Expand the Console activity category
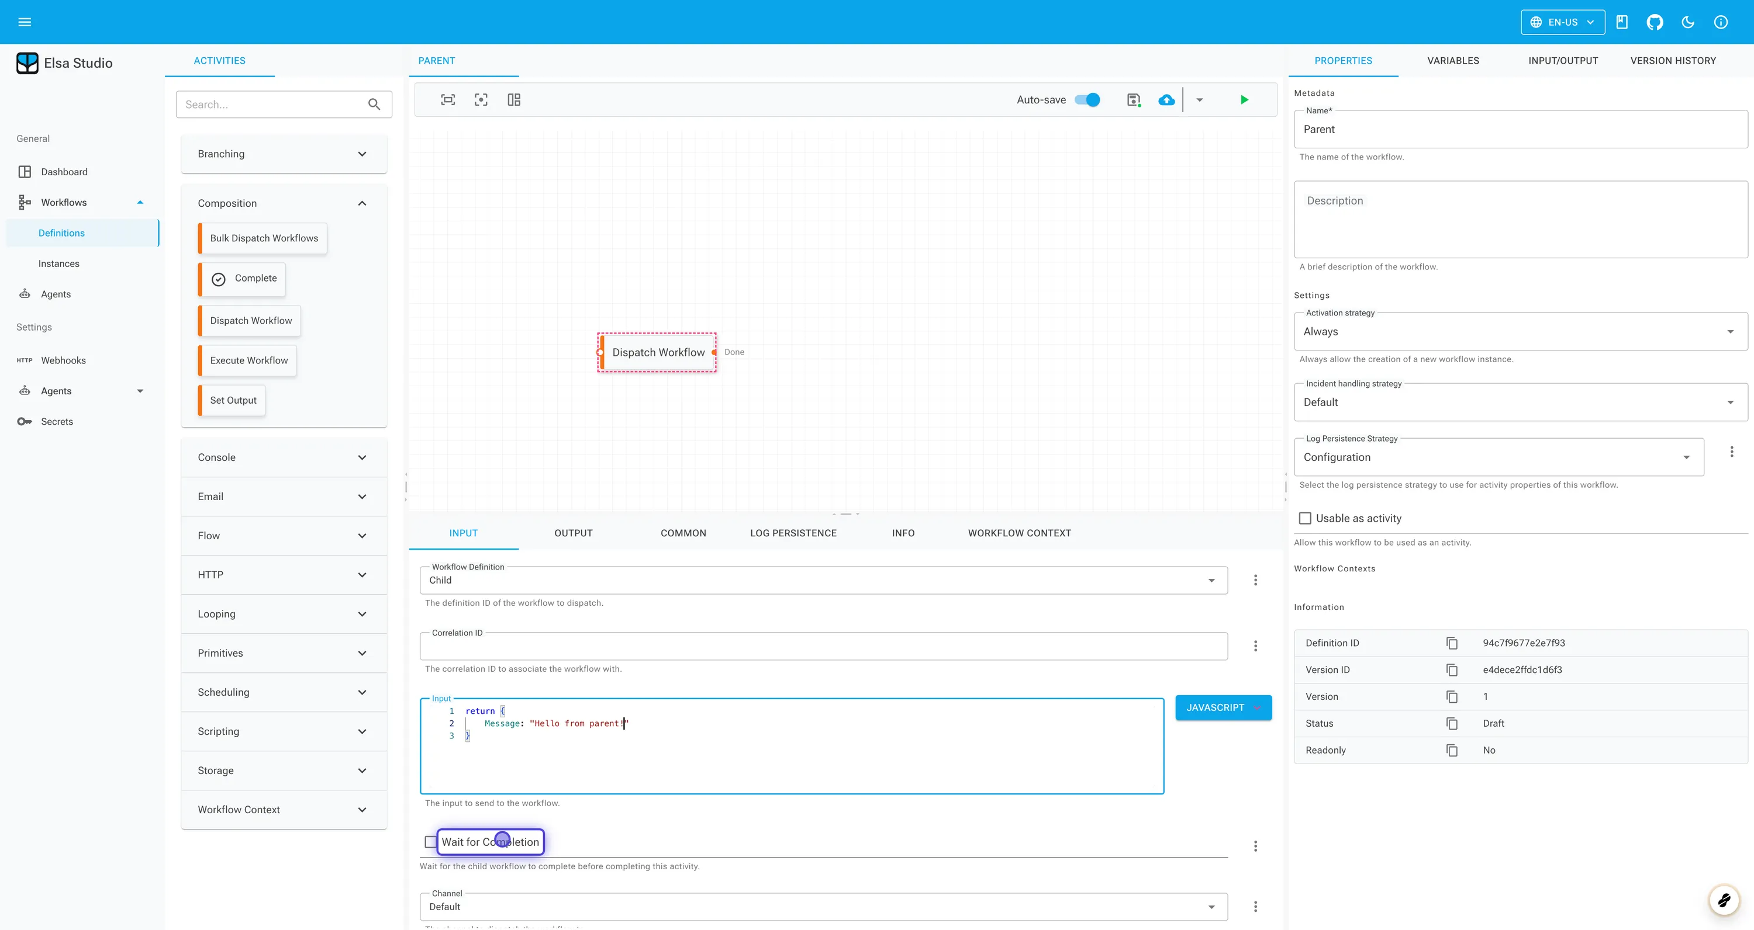This screenshot has width=1754, height=930. (x=284, y=457)
